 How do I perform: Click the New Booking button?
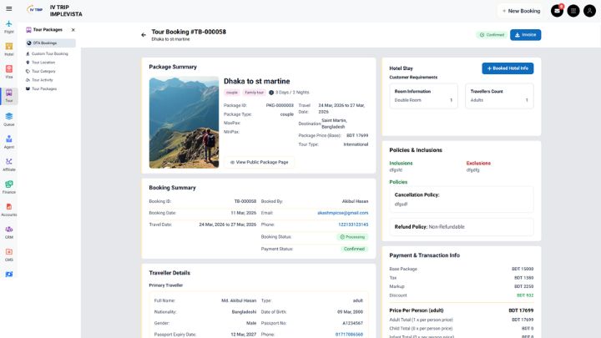(520, 11)
